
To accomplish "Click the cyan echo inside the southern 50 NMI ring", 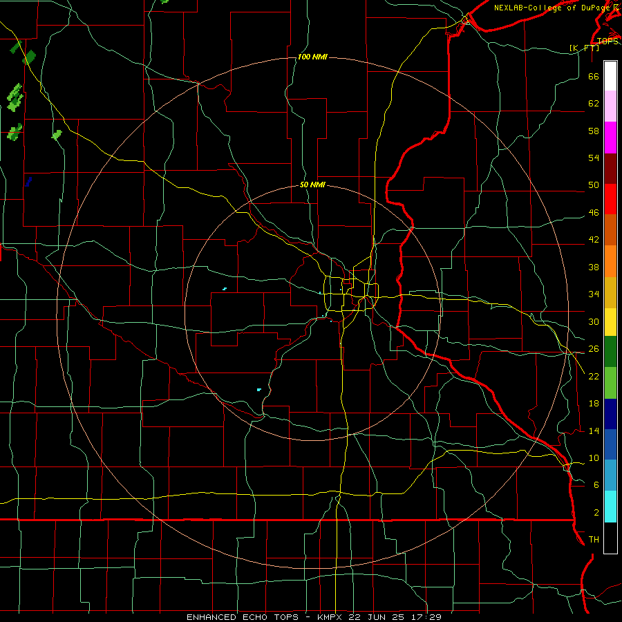I will click(x=259, y=390).
